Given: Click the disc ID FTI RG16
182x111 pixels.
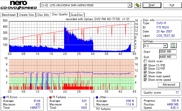Looking at the screenshot, I should [x=163, y=27].
